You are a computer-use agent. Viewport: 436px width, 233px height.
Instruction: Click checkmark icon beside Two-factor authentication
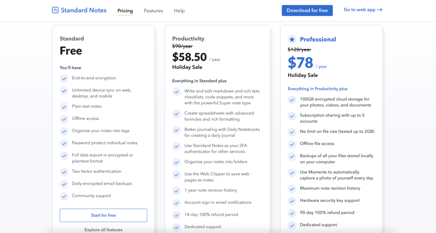click(64, 172)
